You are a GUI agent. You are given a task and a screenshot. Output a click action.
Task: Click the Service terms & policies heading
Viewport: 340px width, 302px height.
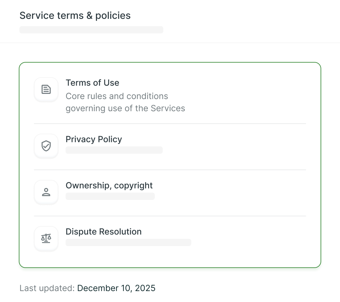pyautogui.click(x=75, y=15)
